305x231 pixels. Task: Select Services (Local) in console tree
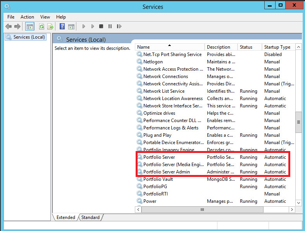coord(26,37)
